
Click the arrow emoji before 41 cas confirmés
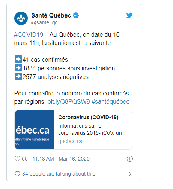[x=18, y=59]
